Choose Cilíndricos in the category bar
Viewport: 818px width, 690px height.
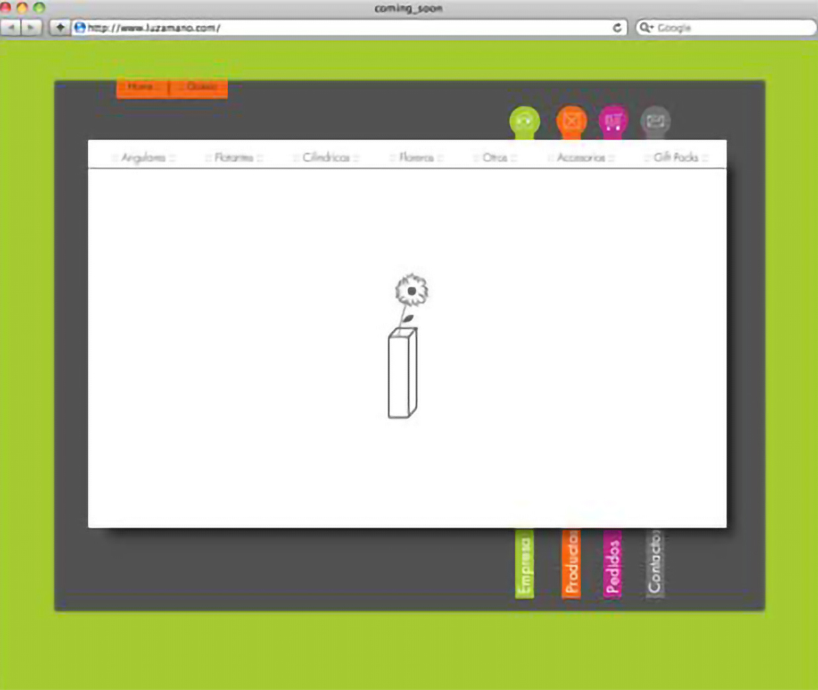325,158
